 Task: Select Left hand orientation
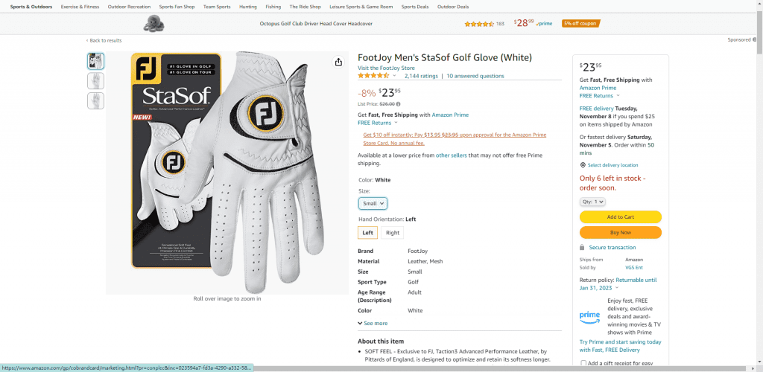368,233
